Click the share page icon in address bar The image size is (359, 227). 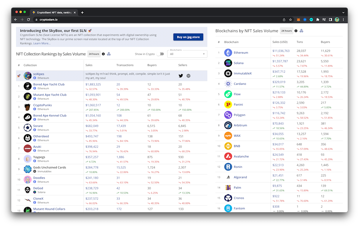(284, 20)
